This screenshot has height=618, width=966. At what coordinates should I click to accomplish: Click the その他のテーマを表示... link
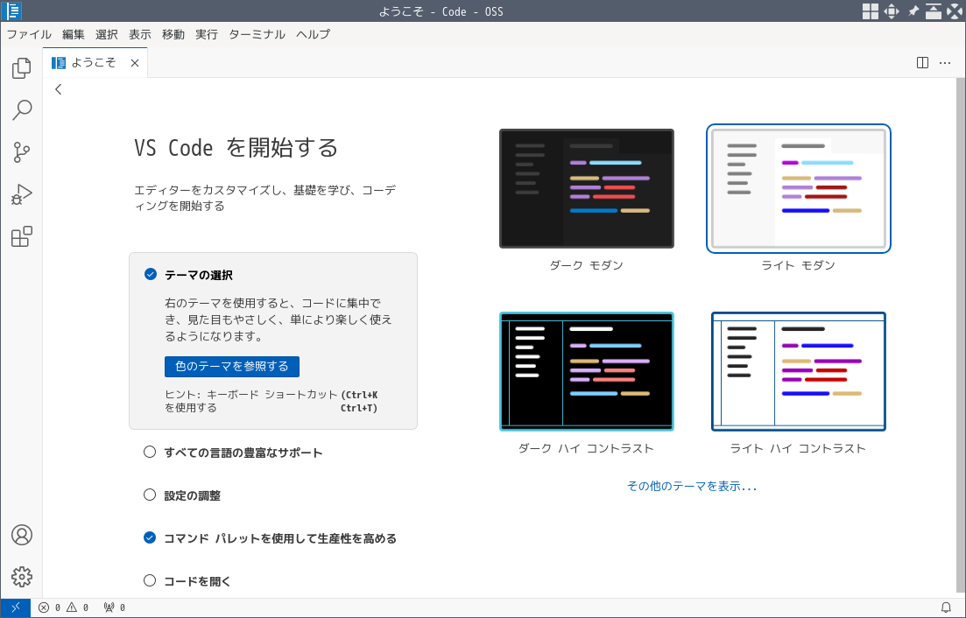[691, 487]
